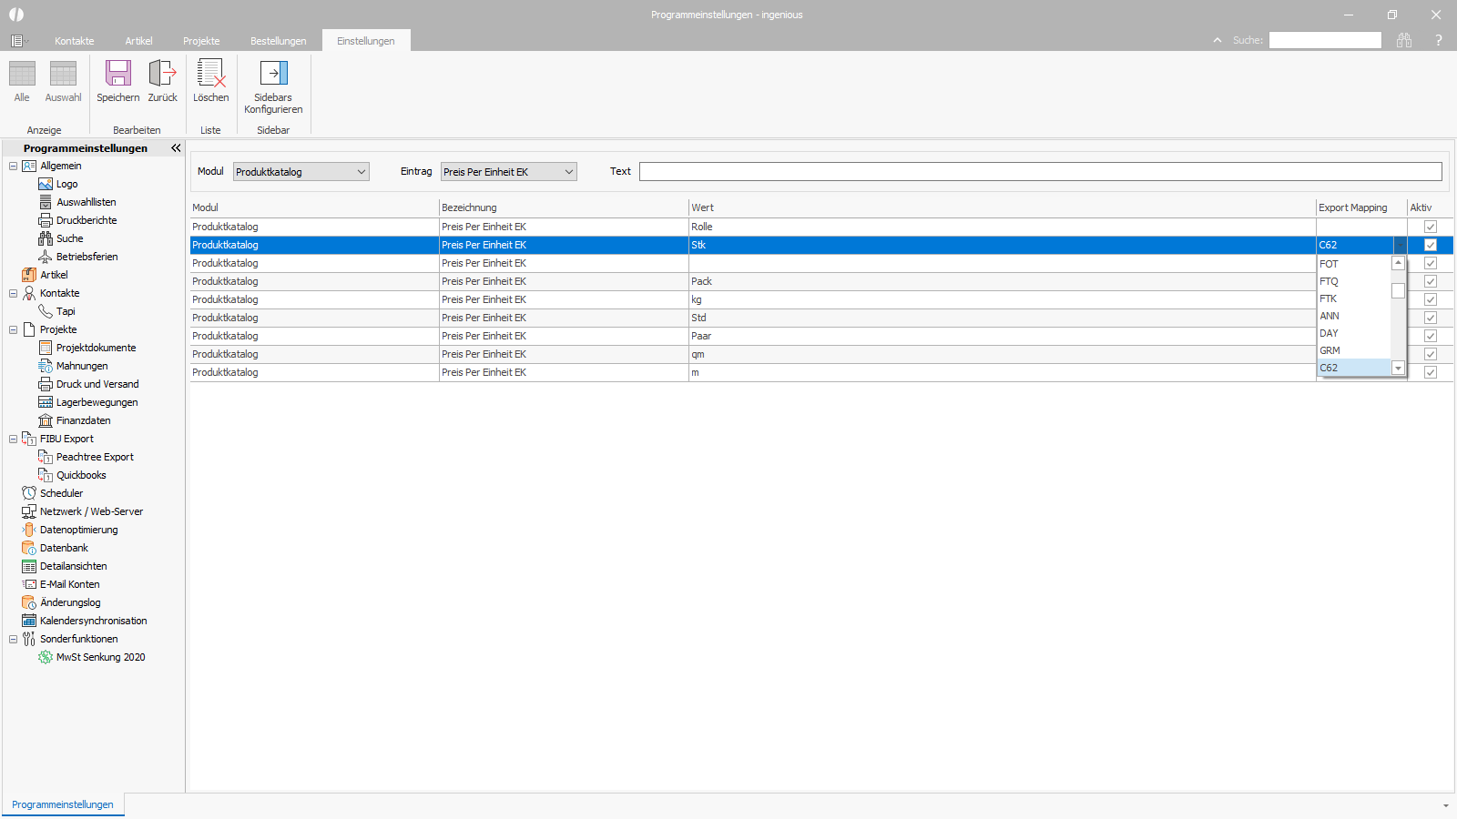The width and height of the screenshot is (1457, 819).
Task: Select the Programmeinstellungen bottom tab
Action: 63,804
